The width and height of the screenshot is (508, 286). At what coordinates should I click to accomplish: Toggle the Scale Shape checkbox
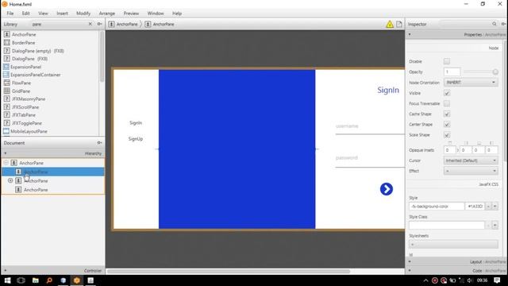[447, 134]
